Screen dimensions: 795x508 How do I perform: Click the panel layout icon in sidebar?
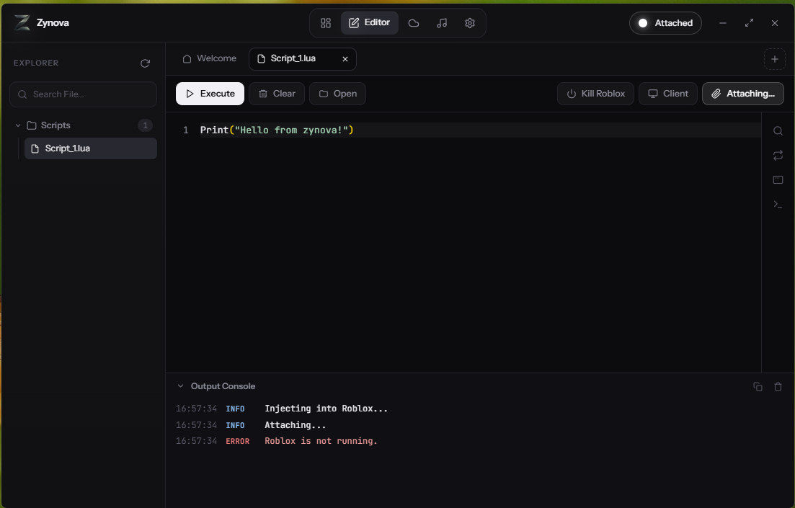click(x=778, y=179)
